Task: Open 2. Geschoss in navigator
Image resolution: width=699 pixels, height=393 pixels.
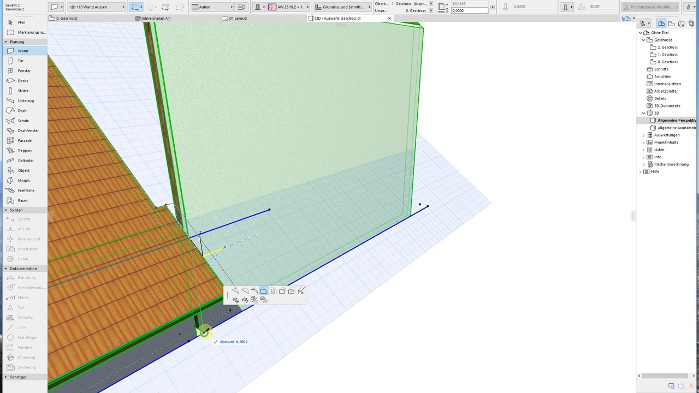Action: pyautogui.click(x=667, y=47)
